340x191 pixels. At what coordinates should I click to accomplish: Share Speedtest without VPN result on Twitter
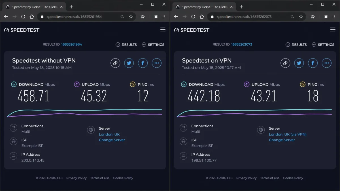point(129,63)
